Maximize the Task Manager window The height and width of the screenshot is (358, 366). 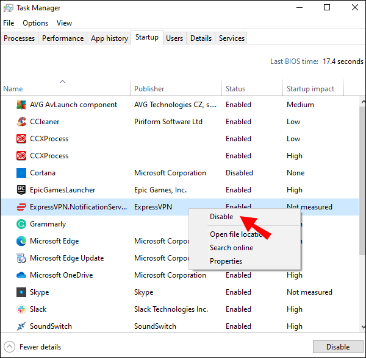[327, 7]
